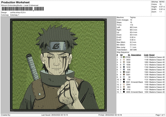Viewport: 166px width, 117px height.
Task: Click the green swatch beside 27230 stitches
Action: click(124, 57)
